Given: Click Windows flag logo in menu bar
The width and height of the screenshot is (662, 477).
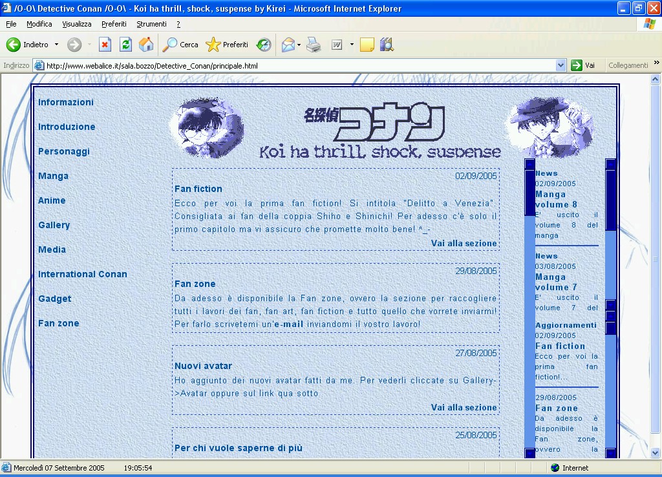Looking at the screenshot, I should point(650,24).
